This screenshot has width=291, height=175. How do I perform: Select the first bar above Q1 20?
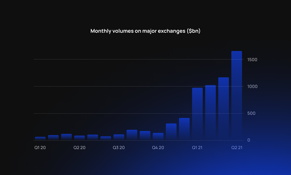tap(40, 139)
